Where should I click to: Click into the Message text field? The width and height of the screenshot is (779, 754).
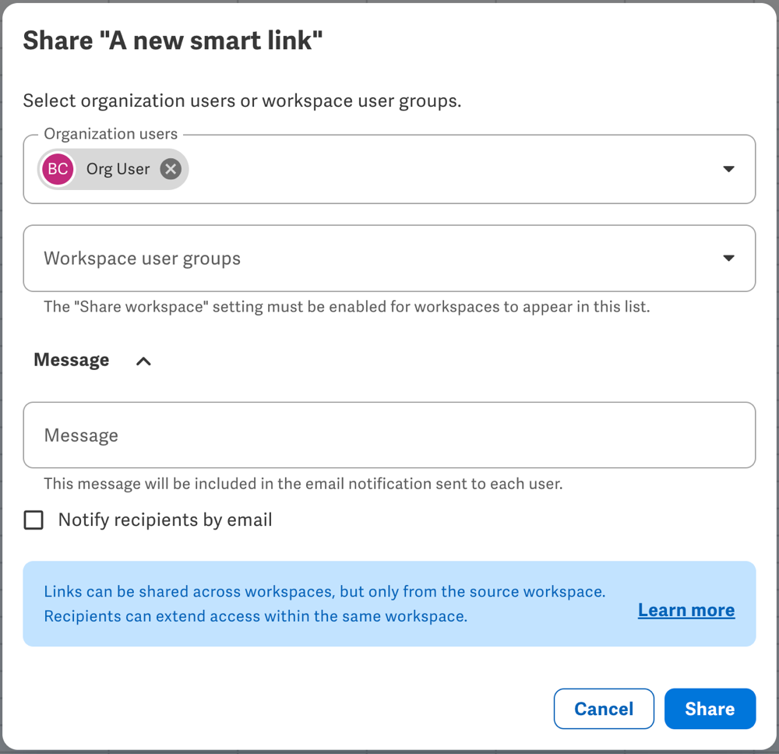[x=389, y=435]
